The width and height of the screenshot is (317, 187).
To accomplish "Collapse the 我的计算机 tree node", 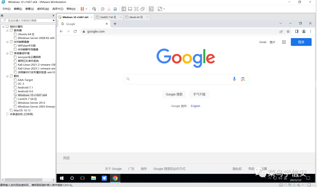I will 4,27.
